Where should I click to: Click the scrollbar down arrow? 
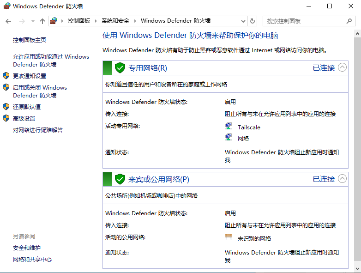click(357, 269)
